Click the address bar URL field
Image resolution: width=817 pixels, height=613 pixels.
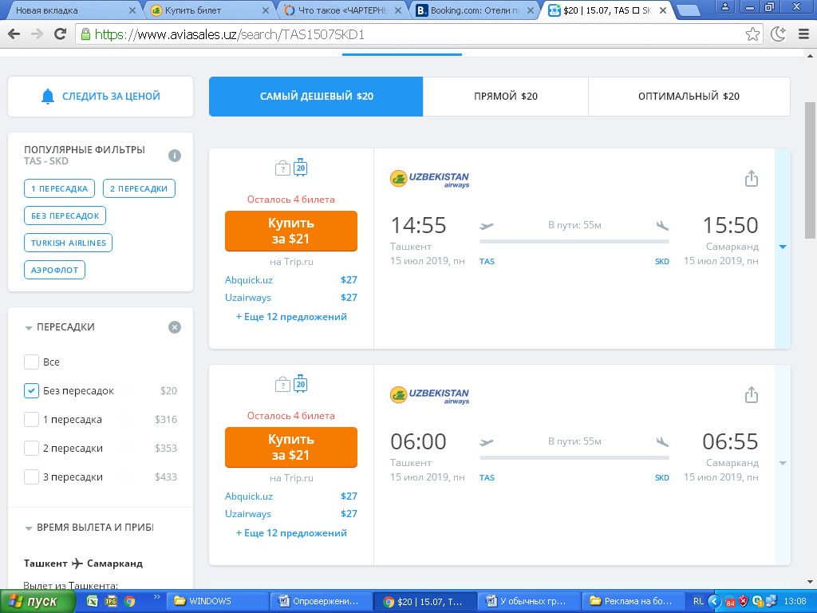click(x=399, y=35)
